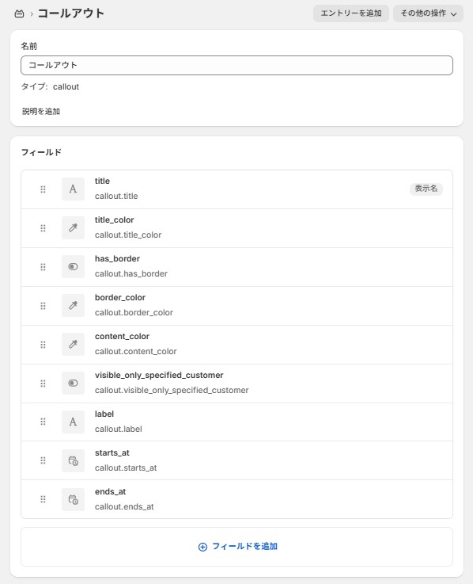
Task: Click the text type icon for title field
Action: pos(73,189)
